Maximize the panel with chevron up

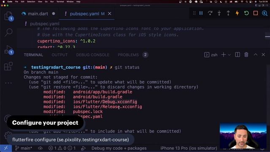[x=256, y=54]
